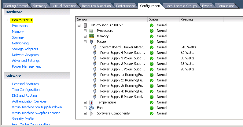
Task: Open the Network Adapters link
Action: [25, 55]
